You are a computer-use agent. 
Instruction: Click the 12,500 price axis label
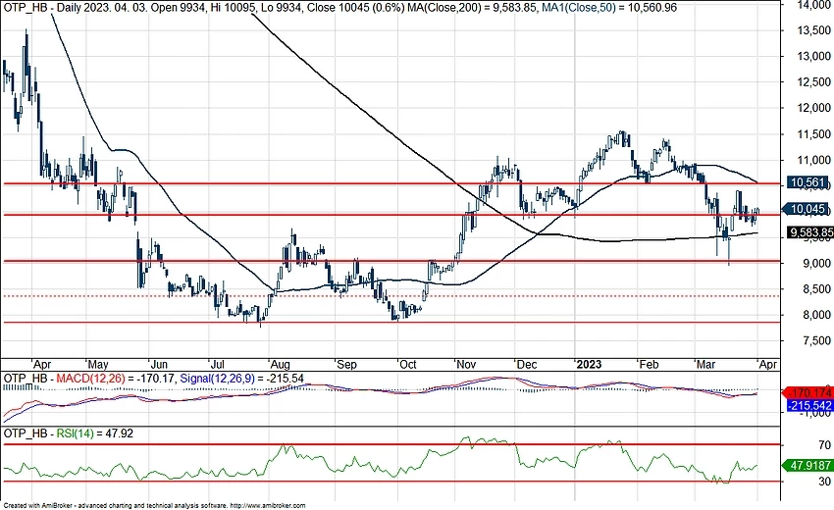pos(813,82)
